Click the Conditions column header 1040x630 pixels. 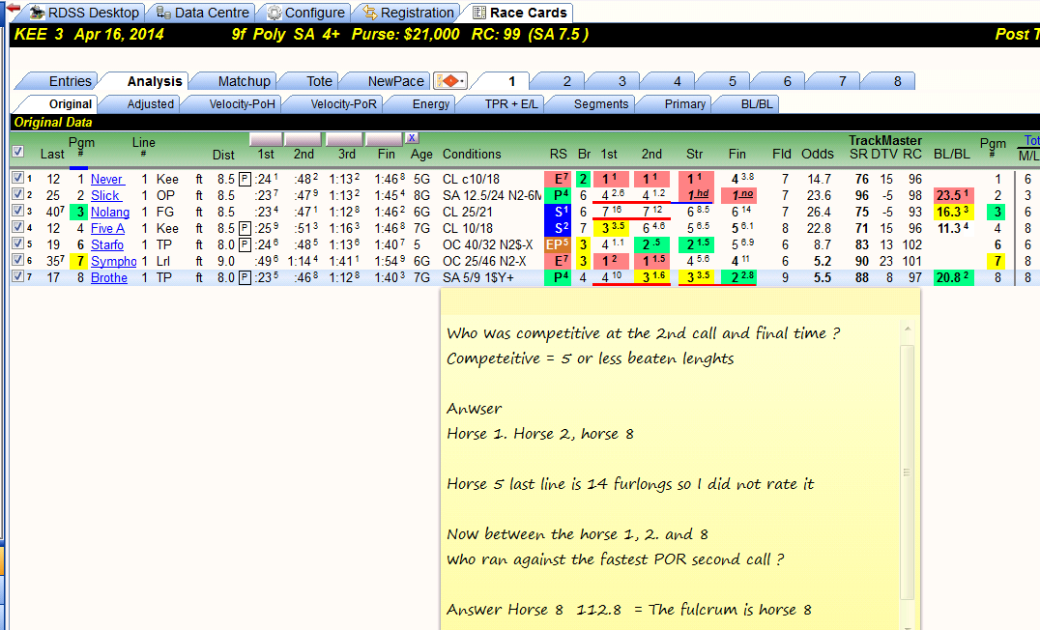[x=472, y=154]
